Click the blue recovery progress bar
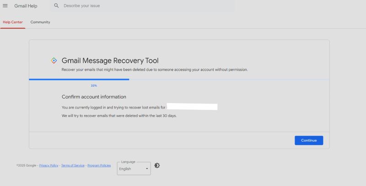The width and height of the screenshot is (366, 186). 79,79
